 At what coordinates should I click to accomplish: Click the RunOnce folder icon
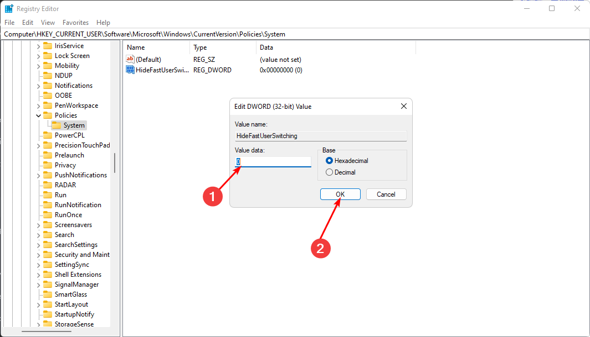[47, 215]
